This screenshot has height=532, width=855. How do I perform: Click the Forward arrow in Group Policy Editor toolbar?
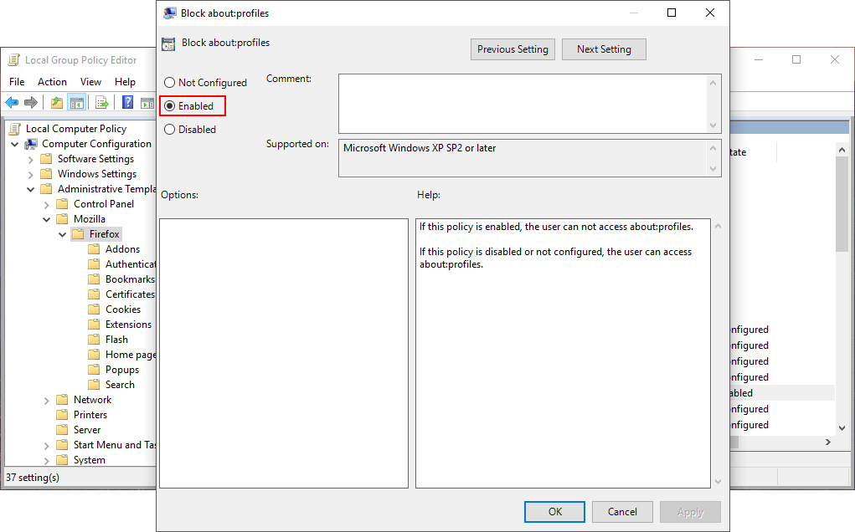(x=31, y=102)
